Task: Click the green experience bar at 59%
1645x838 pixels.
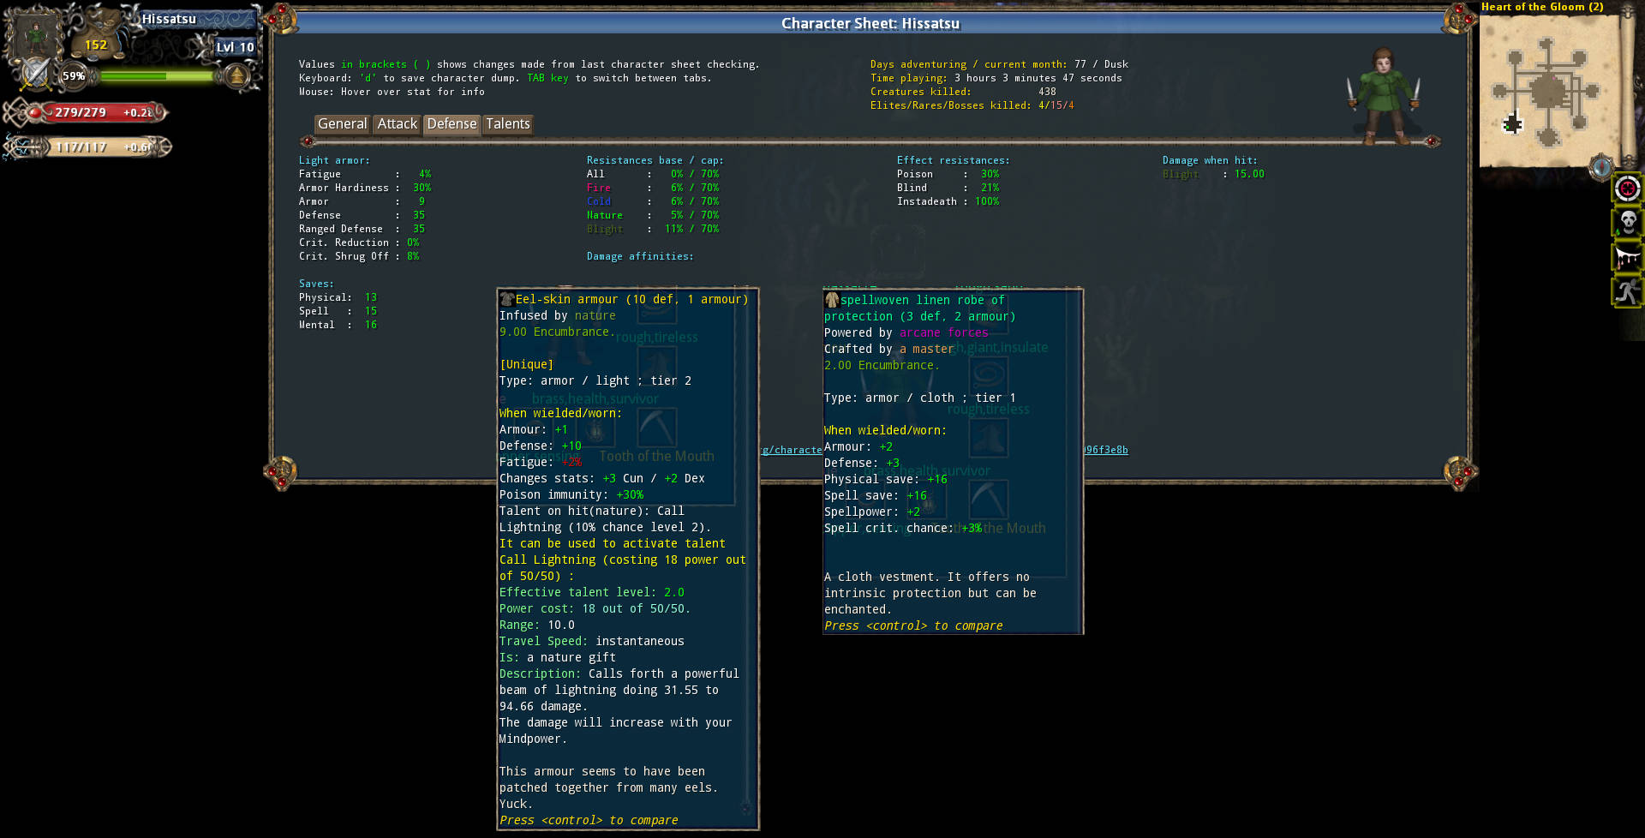Action: click(156, 76)
